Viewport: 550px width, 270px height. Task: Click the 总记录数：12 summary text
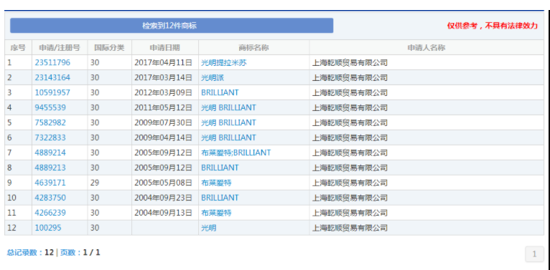click(30, 253)
